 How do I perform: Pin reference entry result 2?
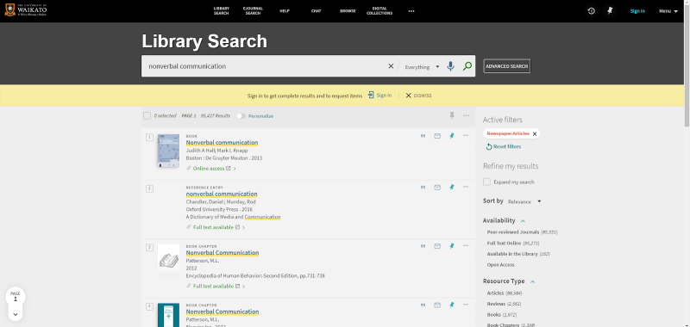451,187
